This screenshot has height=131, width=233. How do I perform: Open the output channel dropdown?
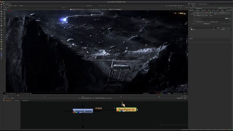click(201, 12)
